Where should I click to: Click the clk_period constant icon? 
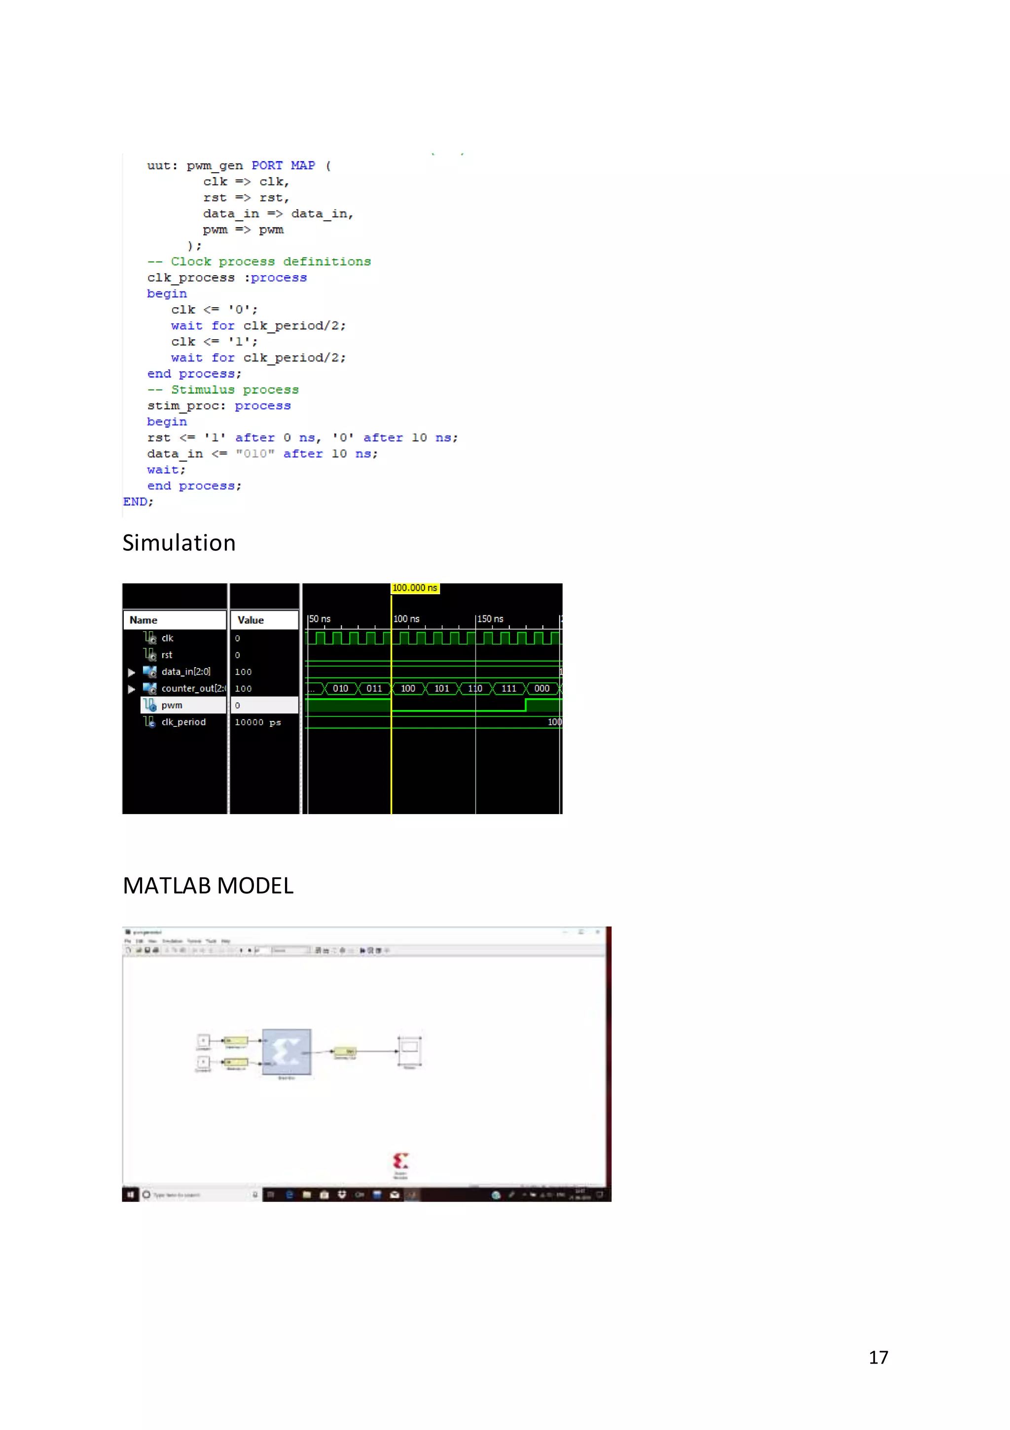click(x=149, y=721)
